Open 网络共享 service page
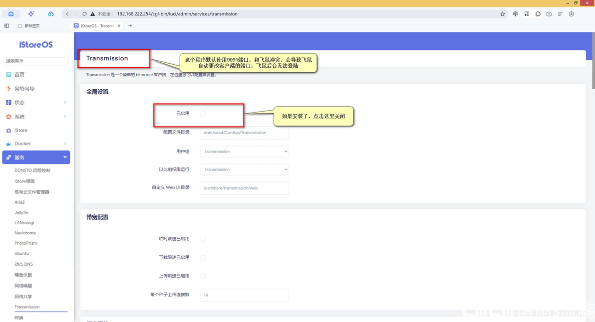The image size is (595, 322). coord(23,296)
